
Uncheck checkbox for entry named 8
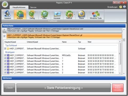coord(5,67)
